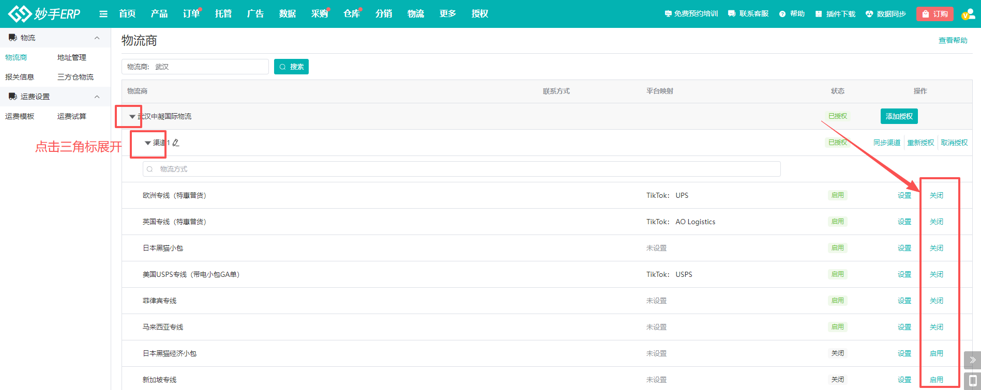The height and width of the screenshot is (390, 981).
Task: Click the 同步渠道 link
Action: (x=886, y=143)
